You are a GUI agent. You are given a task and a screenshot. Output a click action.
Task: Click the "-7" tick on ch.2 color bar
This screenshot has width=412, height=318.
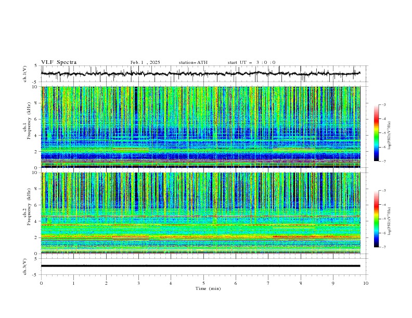[x=383, y=247]
